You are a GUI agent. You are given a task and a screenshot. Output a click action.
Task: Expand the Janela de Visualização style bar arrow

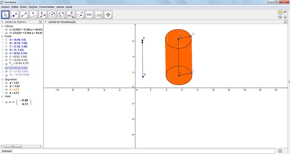[46, 22]
